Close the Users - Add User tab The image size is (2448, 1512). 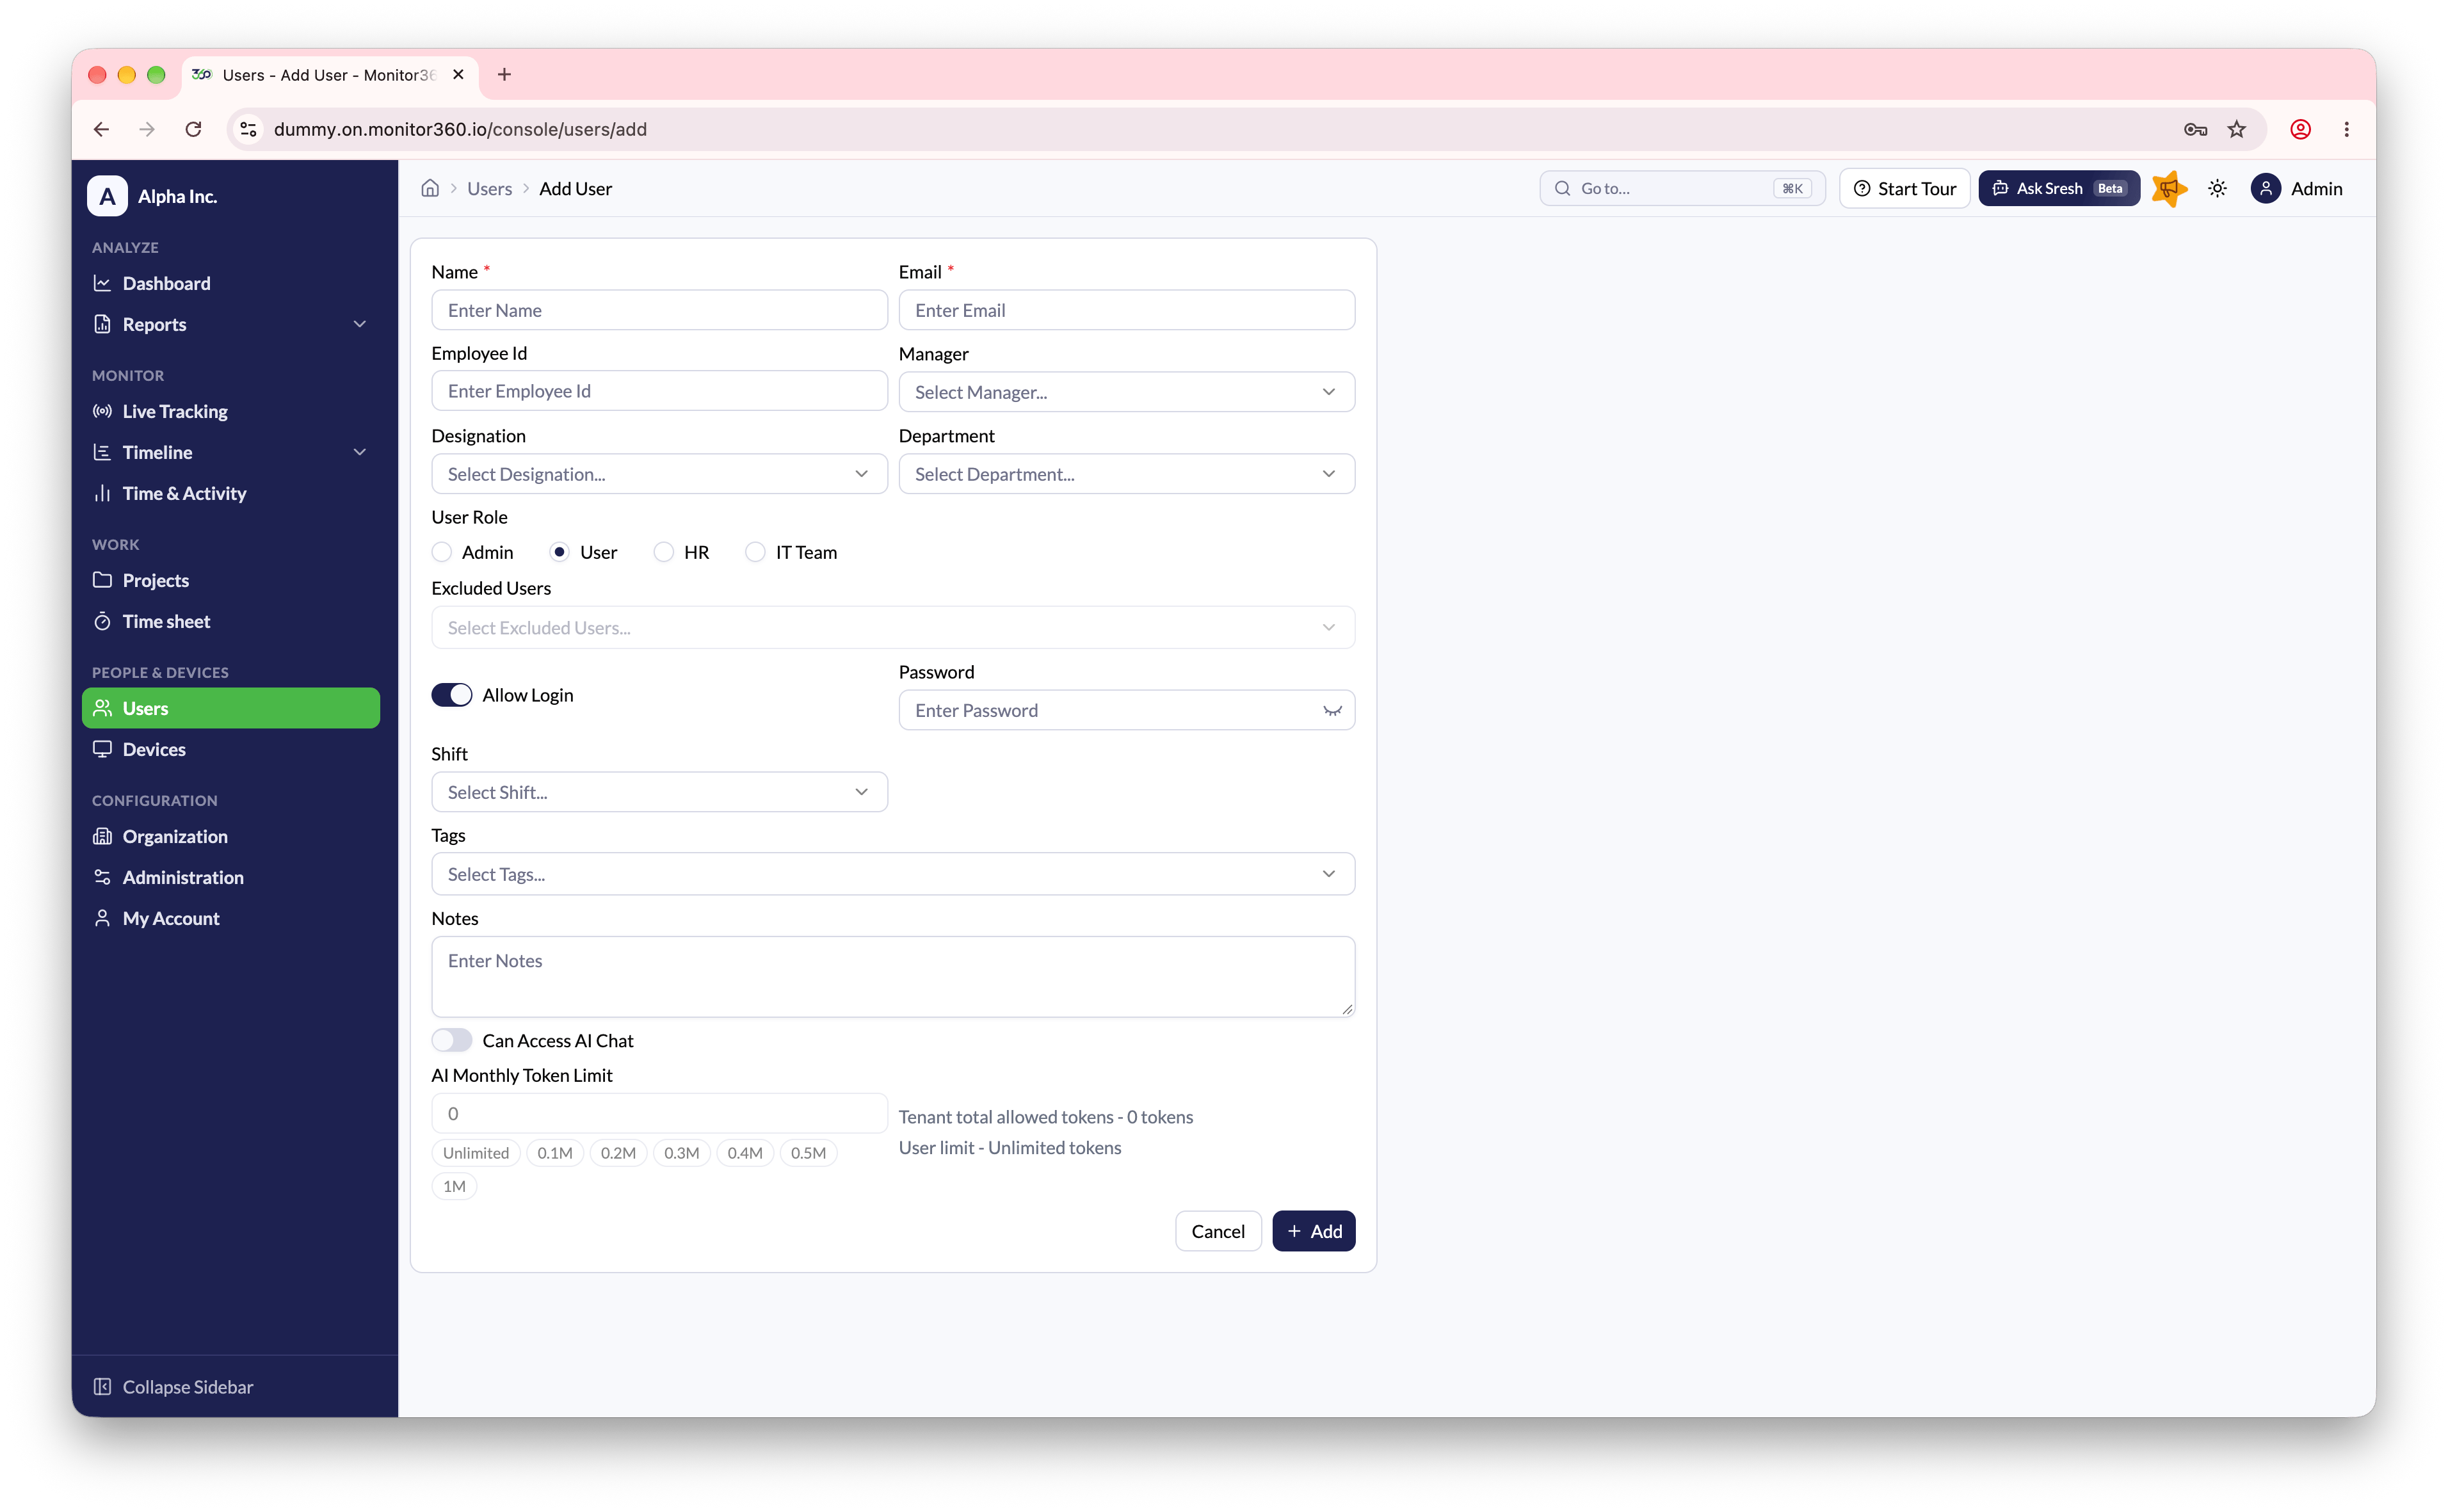coord(458,74)
